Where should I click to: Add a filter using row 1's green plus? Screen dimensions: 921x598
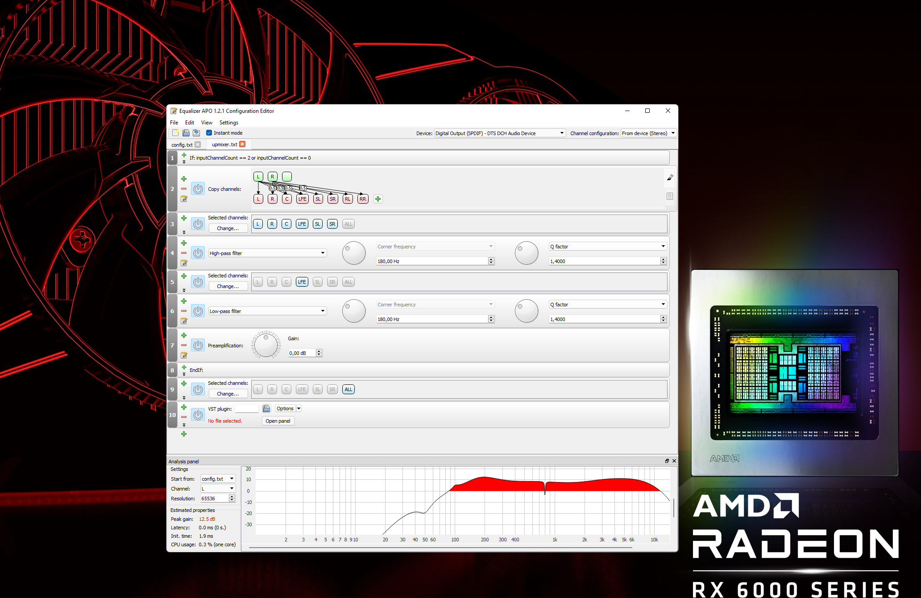click(184, 155)
